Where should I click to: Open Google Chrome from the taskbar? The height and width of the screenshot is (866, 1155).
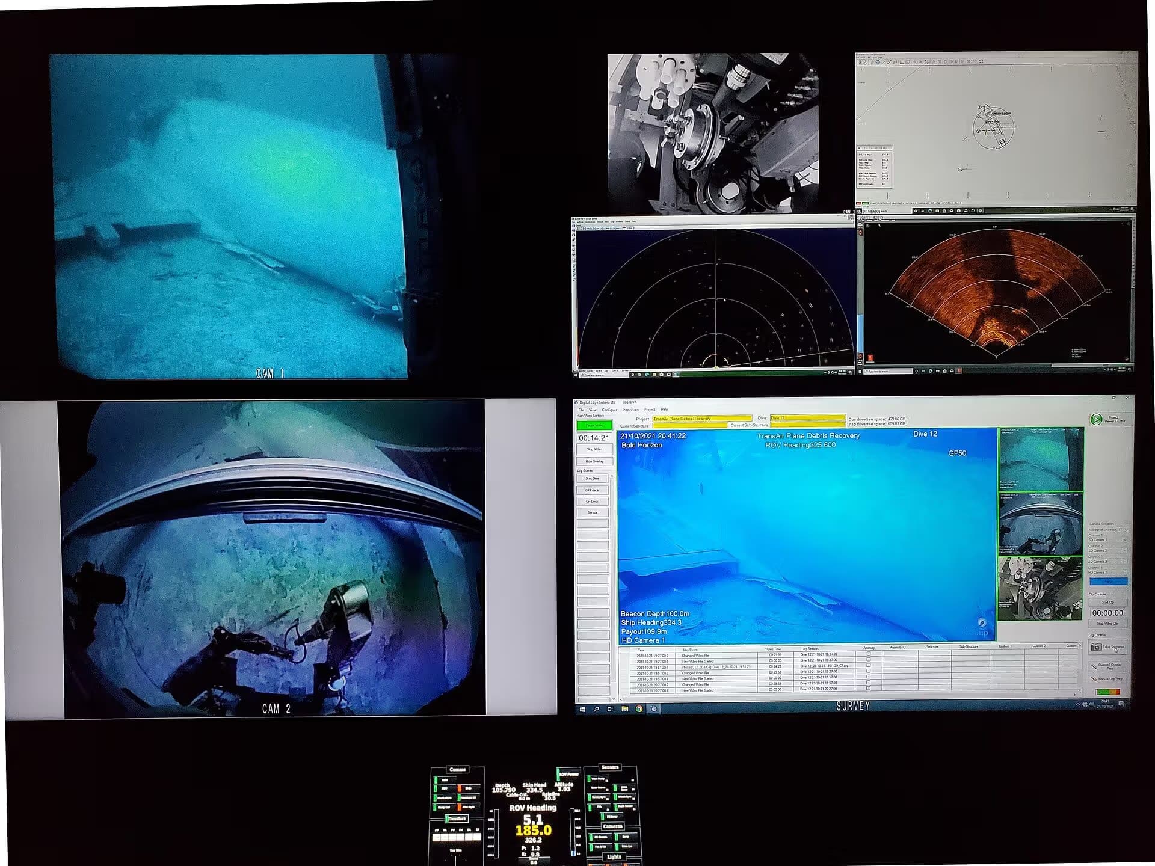[639, 709]
